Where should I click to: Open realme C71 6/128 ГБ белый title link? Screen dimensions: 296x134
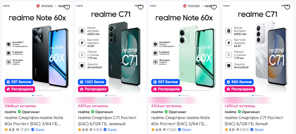pyautogui.click(x=254, y=121)
